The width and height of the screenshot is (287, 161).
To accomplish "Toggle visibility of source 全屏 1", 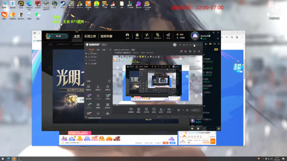I will pos(86,64).
